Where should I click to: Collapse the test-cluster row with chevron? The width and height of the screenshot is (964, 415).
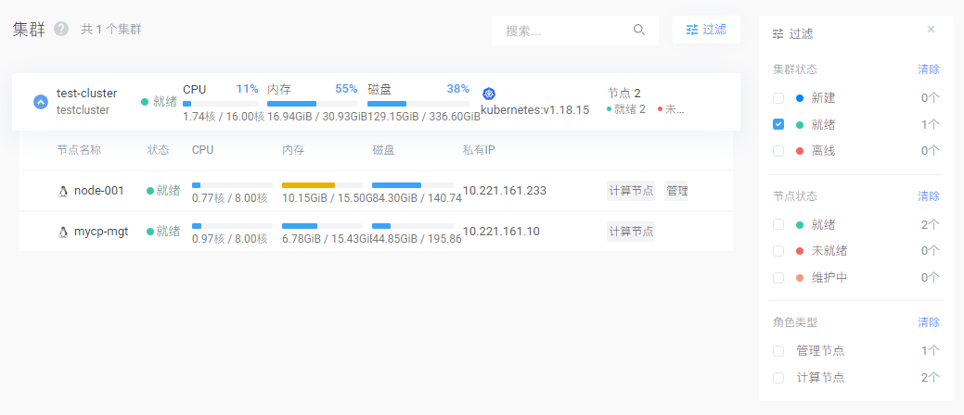[41, 102]
